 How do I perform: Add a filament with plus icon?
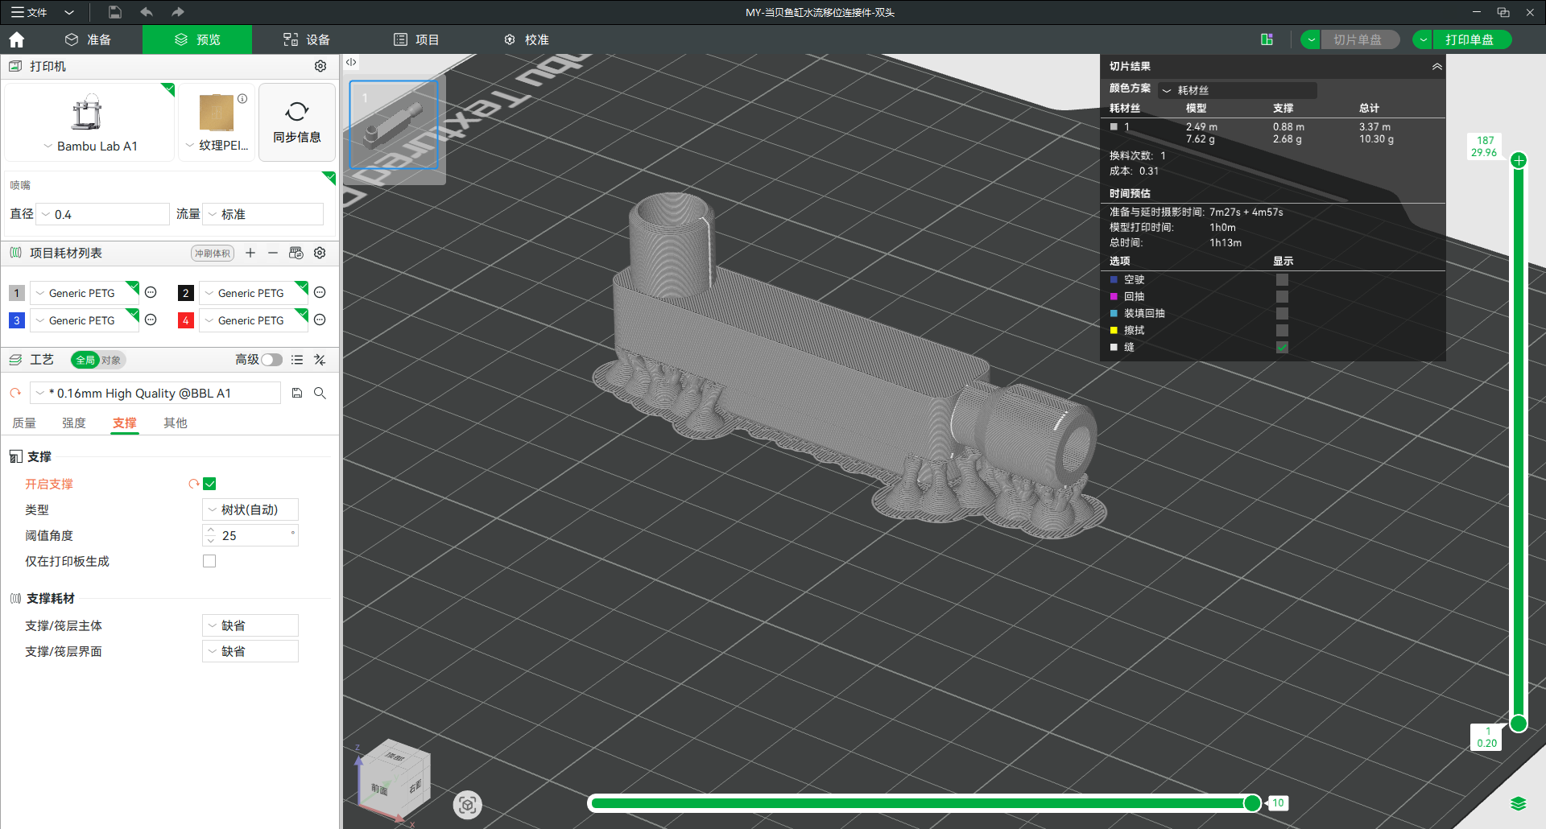point(250,253)
